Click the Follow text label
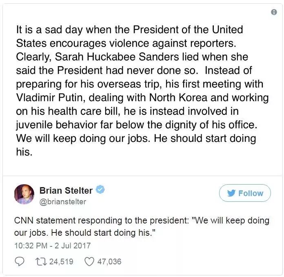Screen dimensions: 284x277 [251, 193]
